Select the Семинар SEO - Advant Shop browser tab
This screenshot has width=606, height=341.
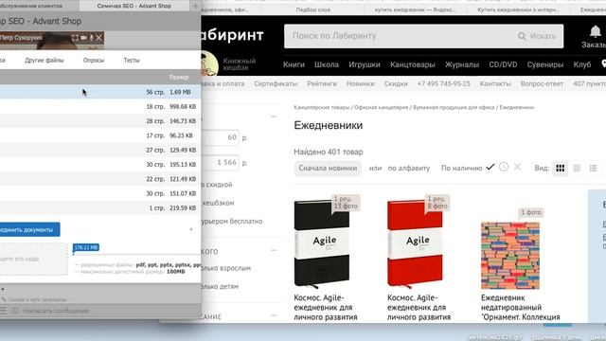[134, 6]
